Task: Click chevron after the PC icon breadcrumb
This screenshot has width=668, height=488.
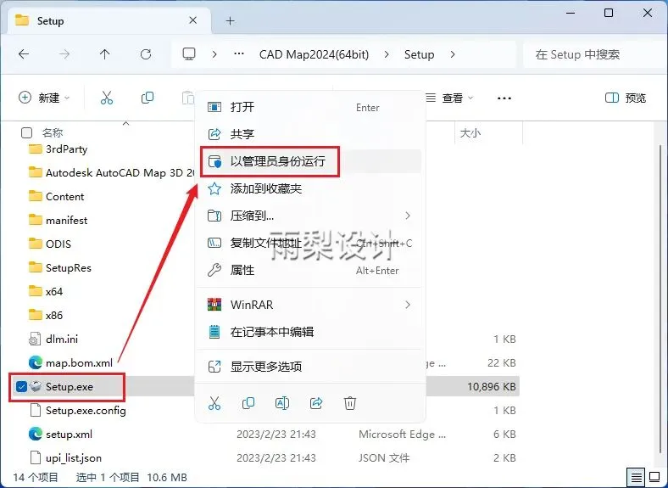Action: (214, 54)
